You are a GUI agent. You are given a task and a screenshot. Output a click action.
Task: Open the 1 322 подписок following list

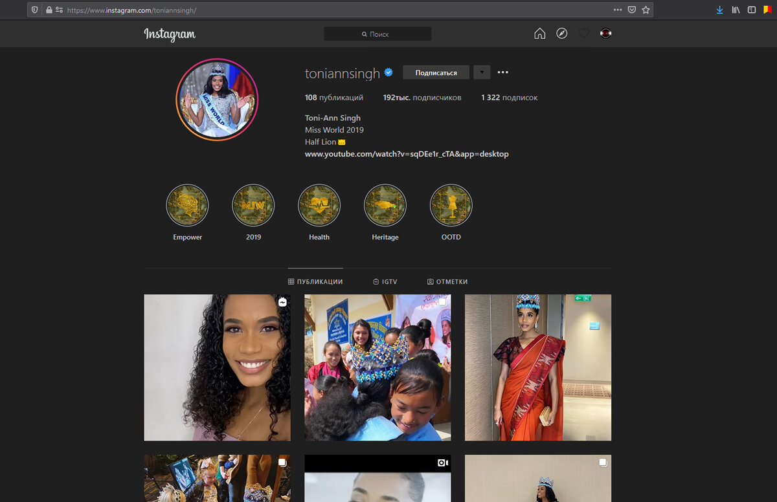tap(509, 98)
